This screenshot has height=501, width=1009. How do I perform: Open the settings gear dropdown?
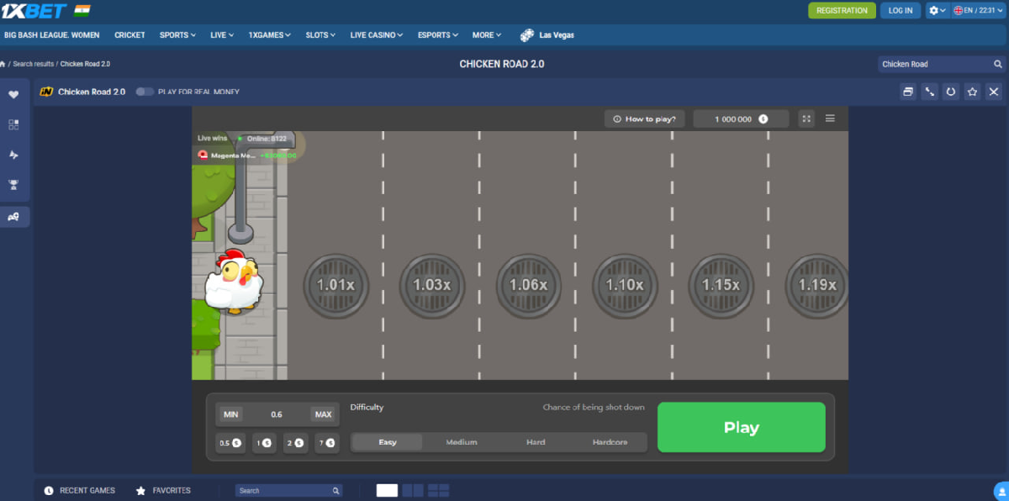coord(936,10)
